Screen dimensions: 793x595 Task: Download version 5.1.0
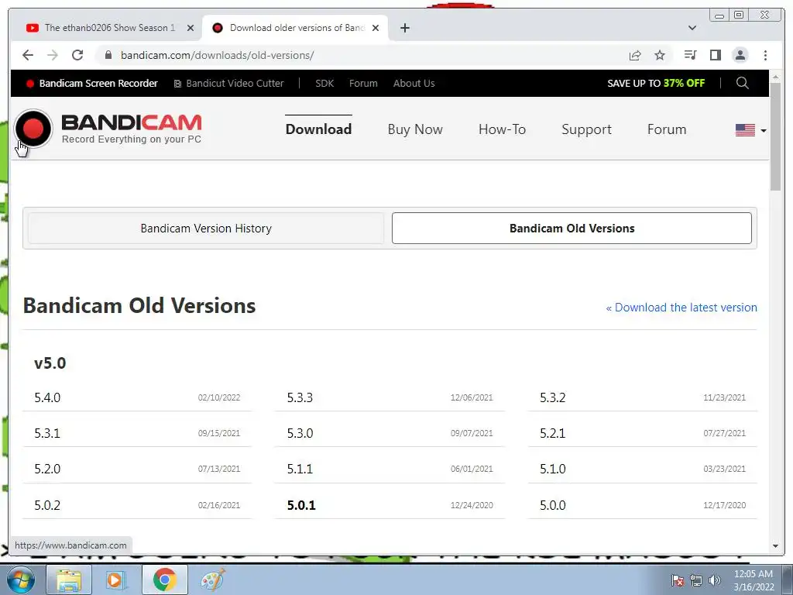552,469
